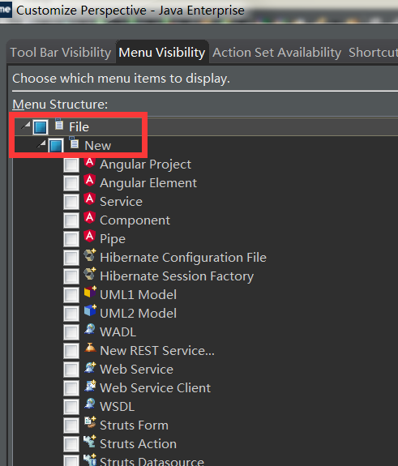Enable the WSDL checkbox
The height and width of the screenshot is (466, 398).
point(71,407)
